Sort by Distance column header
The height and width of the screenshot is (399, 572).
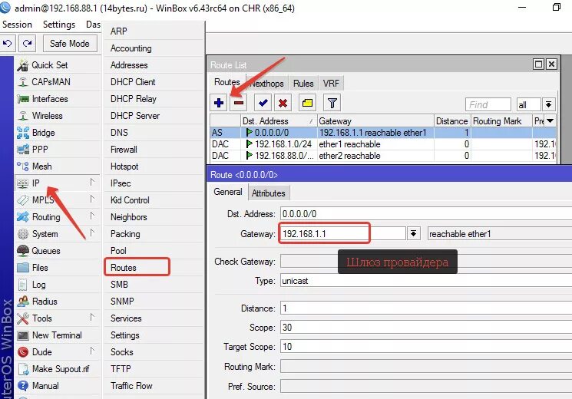tap(452, 120)
